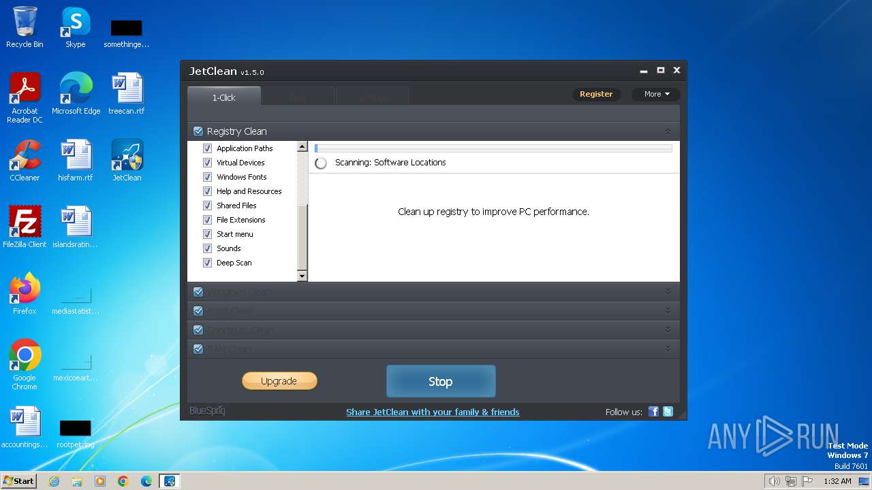The image size is (872, 490).
Task: Collapse the Registry Clean section chevron
Action: (x=668, y=131)
